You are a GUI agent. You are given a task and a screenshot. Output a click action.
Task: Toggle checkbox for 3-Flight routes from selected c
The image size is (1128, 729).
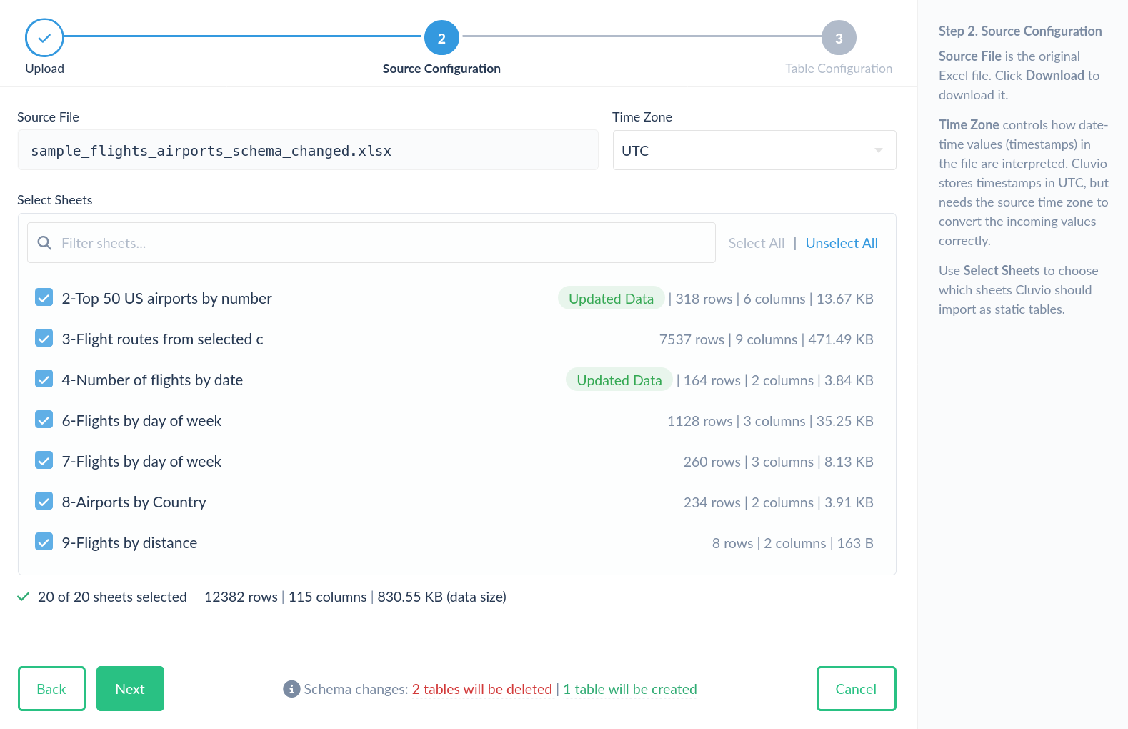tap(44, 339)
